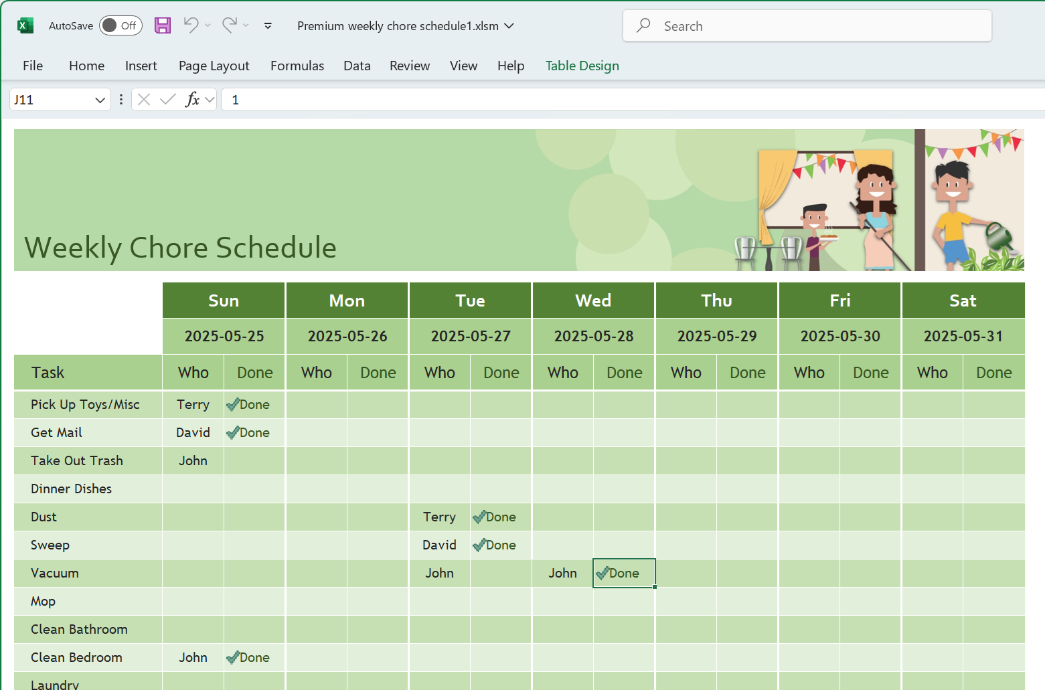Select the Wed header cell
Image resolution: width=1045 pixels, height=690 pixels.
[x=593, y=300]
